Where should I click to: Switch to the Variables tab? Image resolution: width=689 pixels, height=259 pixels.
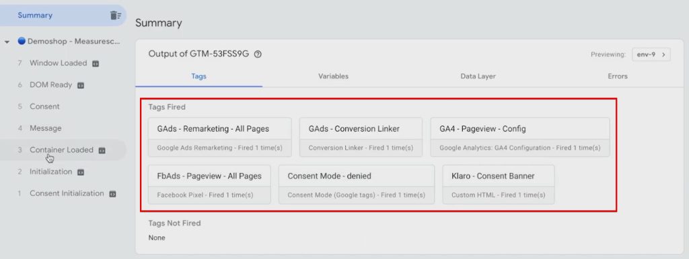(x=333, y=76)
